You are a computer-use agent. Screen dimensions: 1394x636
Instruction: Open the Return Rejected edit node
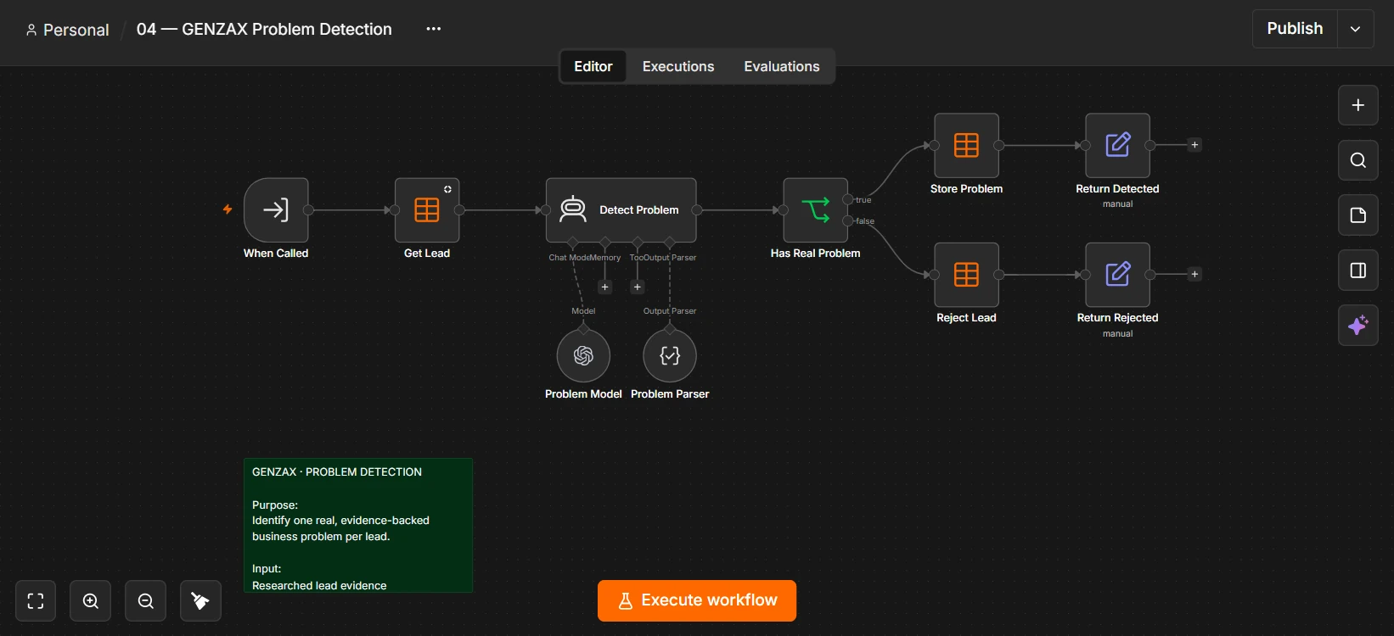1118,275
